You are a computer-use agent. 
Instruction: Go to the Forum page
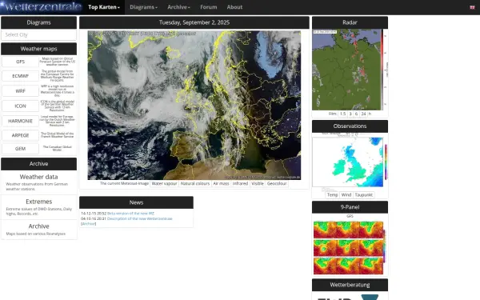(209, 7)
